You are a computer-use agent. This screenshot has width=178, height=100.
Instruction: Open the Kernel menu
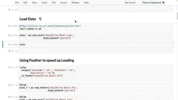[63, 2]
